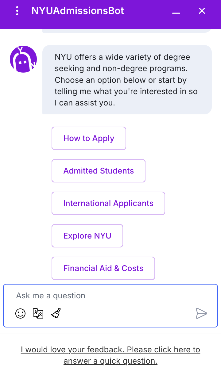Open Financial Aid & Costs
This screenshot has height=371, width=221.
(103, 268)
